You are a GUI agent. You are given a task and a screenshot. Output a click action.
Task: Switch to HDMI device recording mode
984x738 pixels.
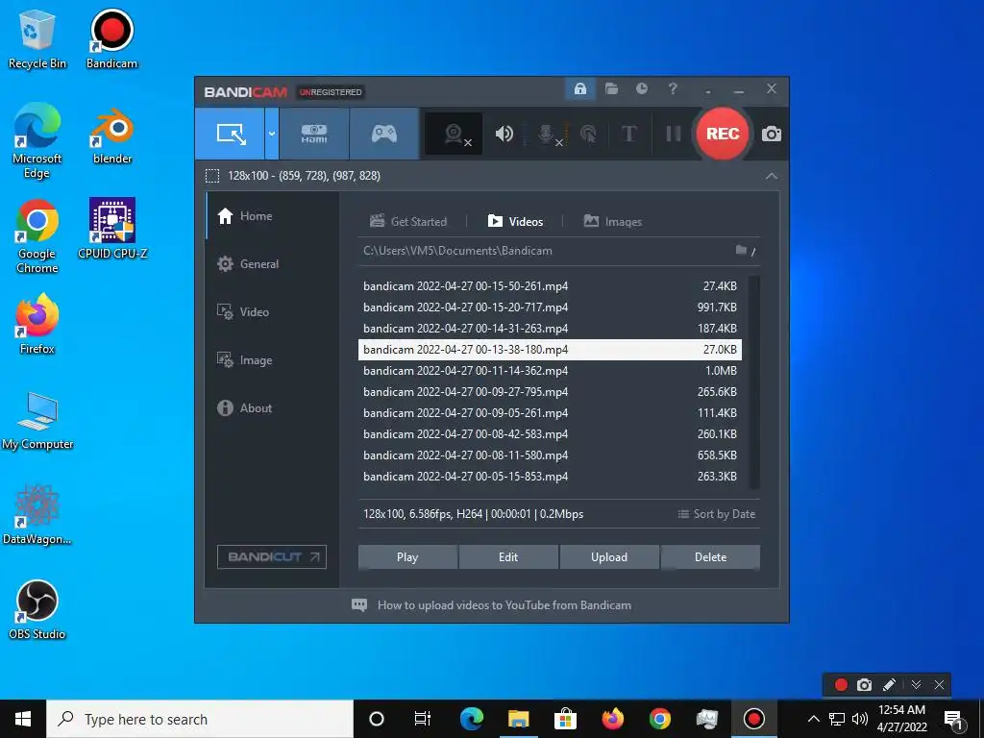click(x=314, y=134)
